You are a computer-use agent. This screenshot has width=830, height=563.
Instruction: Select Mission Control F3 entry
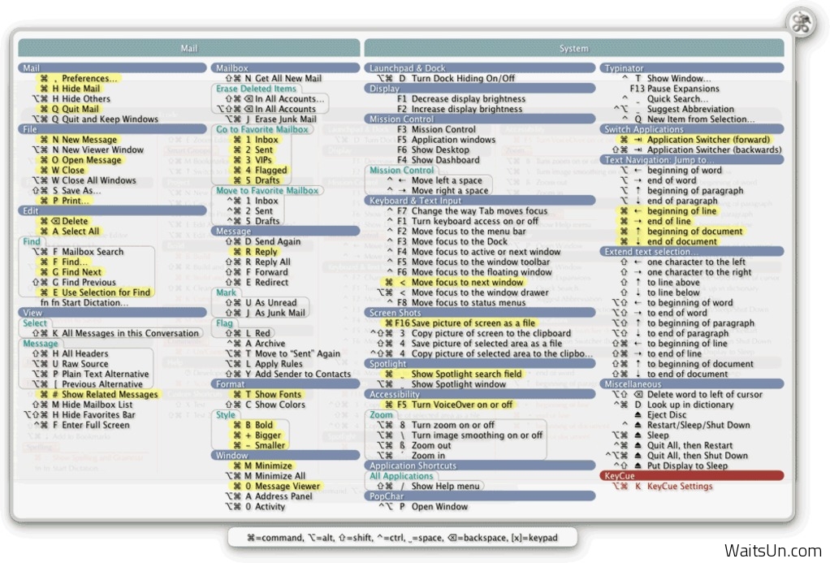pos(443,129)
